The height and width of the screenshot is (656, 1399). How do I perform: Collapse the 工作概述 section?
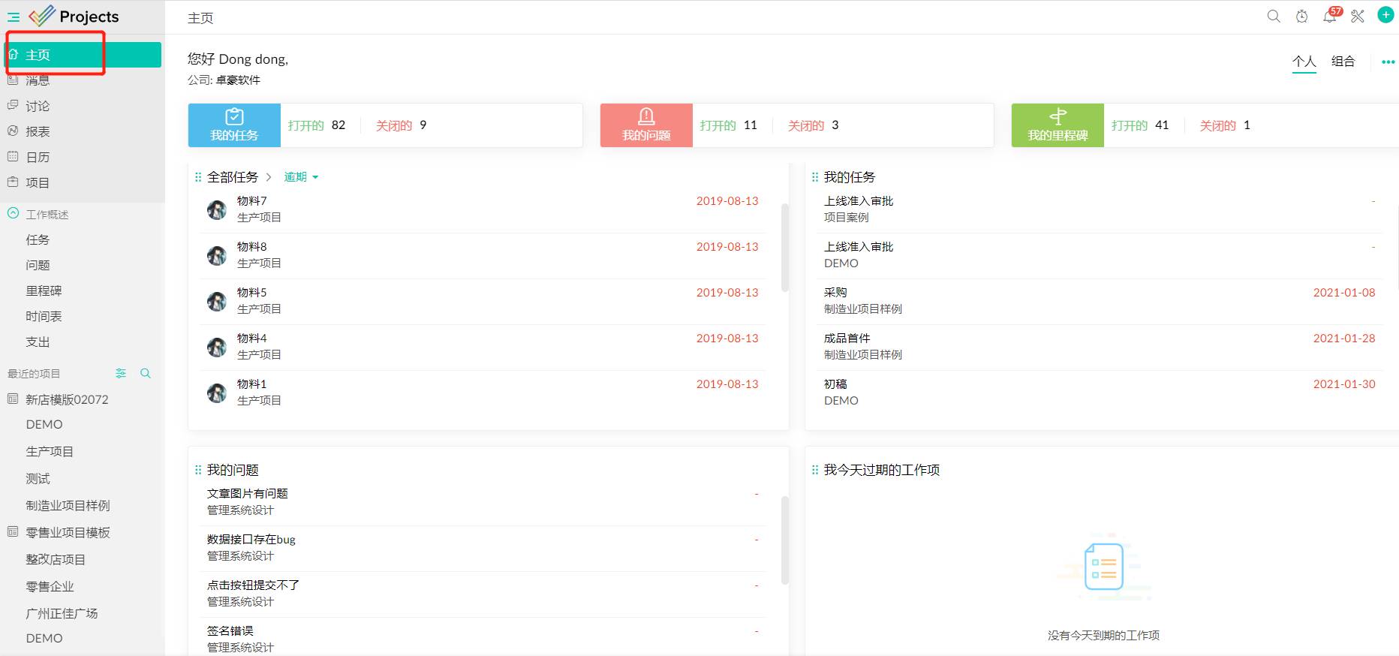[13, 214]
